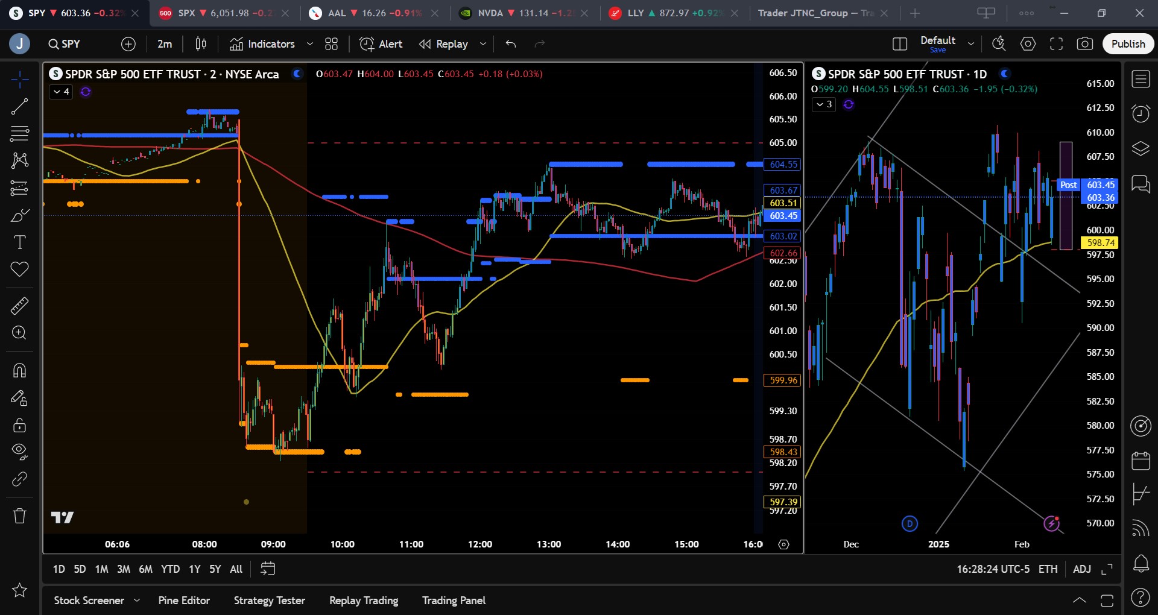1158x615 pixels.
Task: Select the ruler measure tool
Action: [x=19, y=306]
